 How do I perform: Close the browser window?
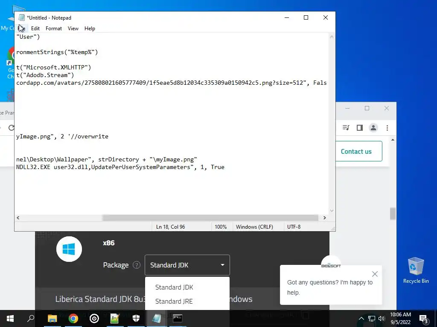point(387,108)
